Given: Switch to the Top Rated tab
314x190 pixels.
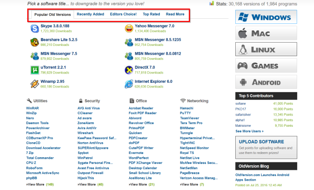Looking at the screenshot, I should [x=151, y=14].
